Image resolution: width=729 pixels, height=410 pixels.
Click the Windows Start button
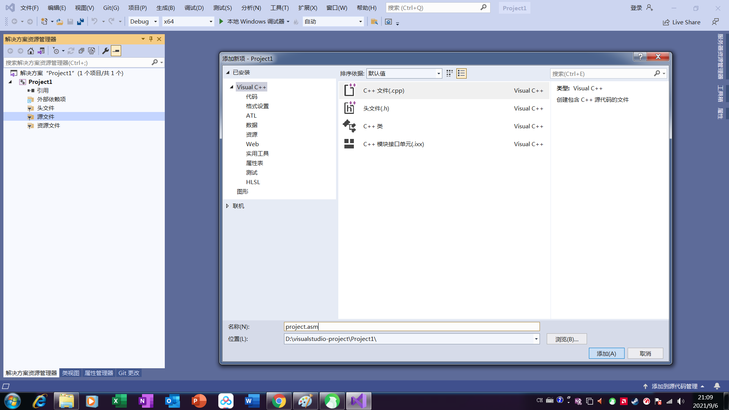[13, 401]
